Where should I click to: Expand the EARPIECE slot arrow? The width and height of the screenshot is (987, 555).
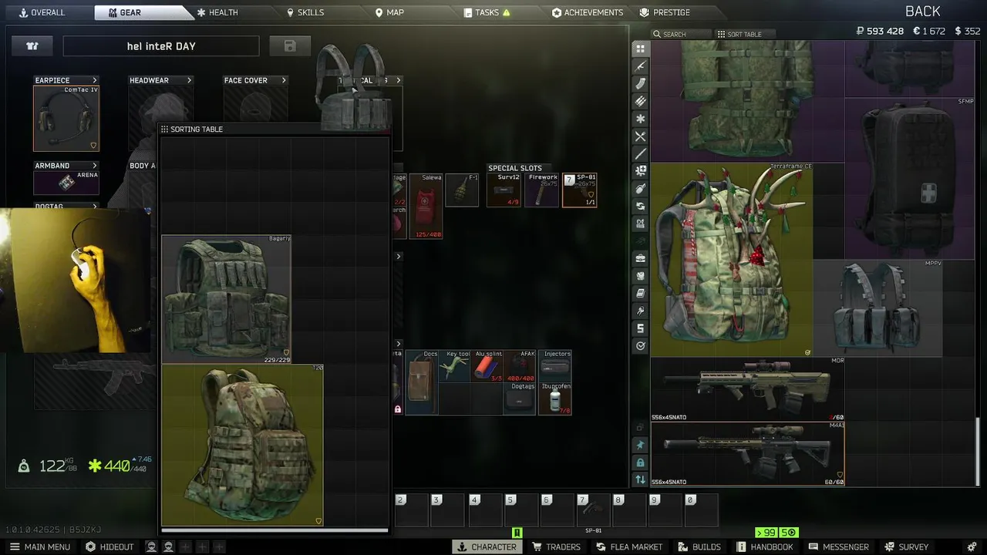coord(95,80)
